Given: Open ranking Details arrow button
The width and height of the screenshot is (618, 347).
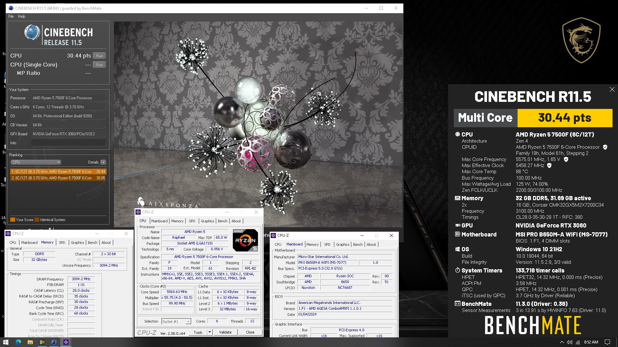Looking at the screenshot, I should point(103,162).
